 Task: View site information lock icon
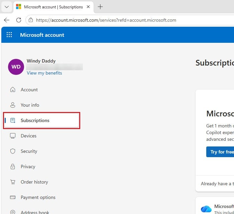pyautogui.click(x=31, y=20)
